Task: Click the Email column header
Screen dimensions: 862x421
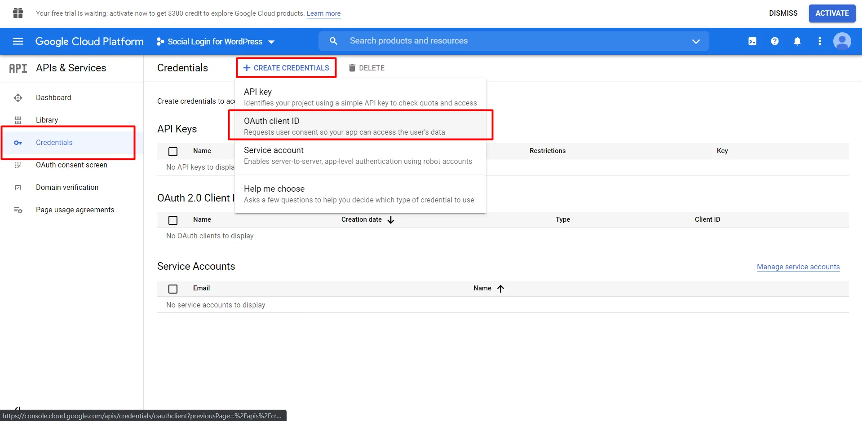Action: (x=201, y=288)
